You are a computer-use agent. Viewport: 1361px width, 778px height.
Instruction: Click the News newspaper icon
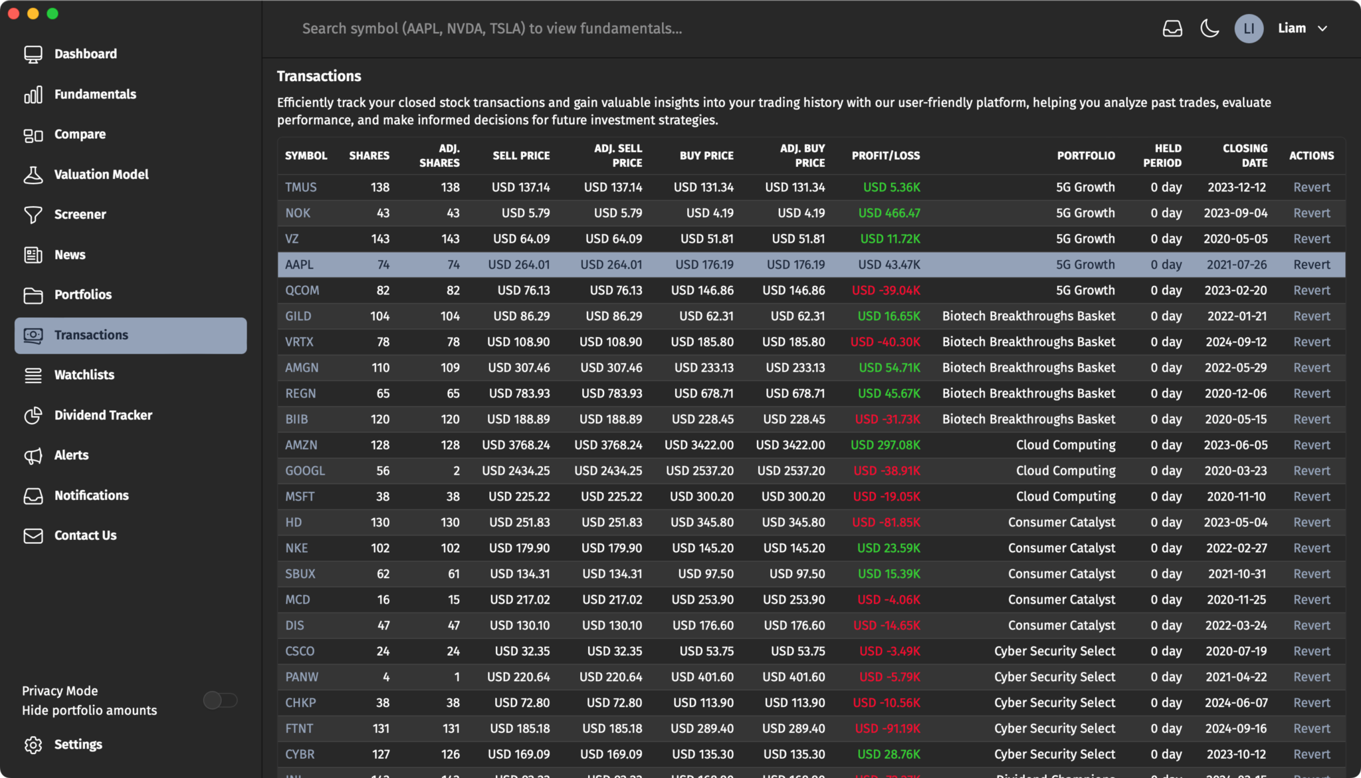[x=33, y=255]
